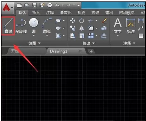Image resolution: width=146 pixels, height=121 pixels.
Task: Add a new drawing tab with plus
Action: coord(91,51)
